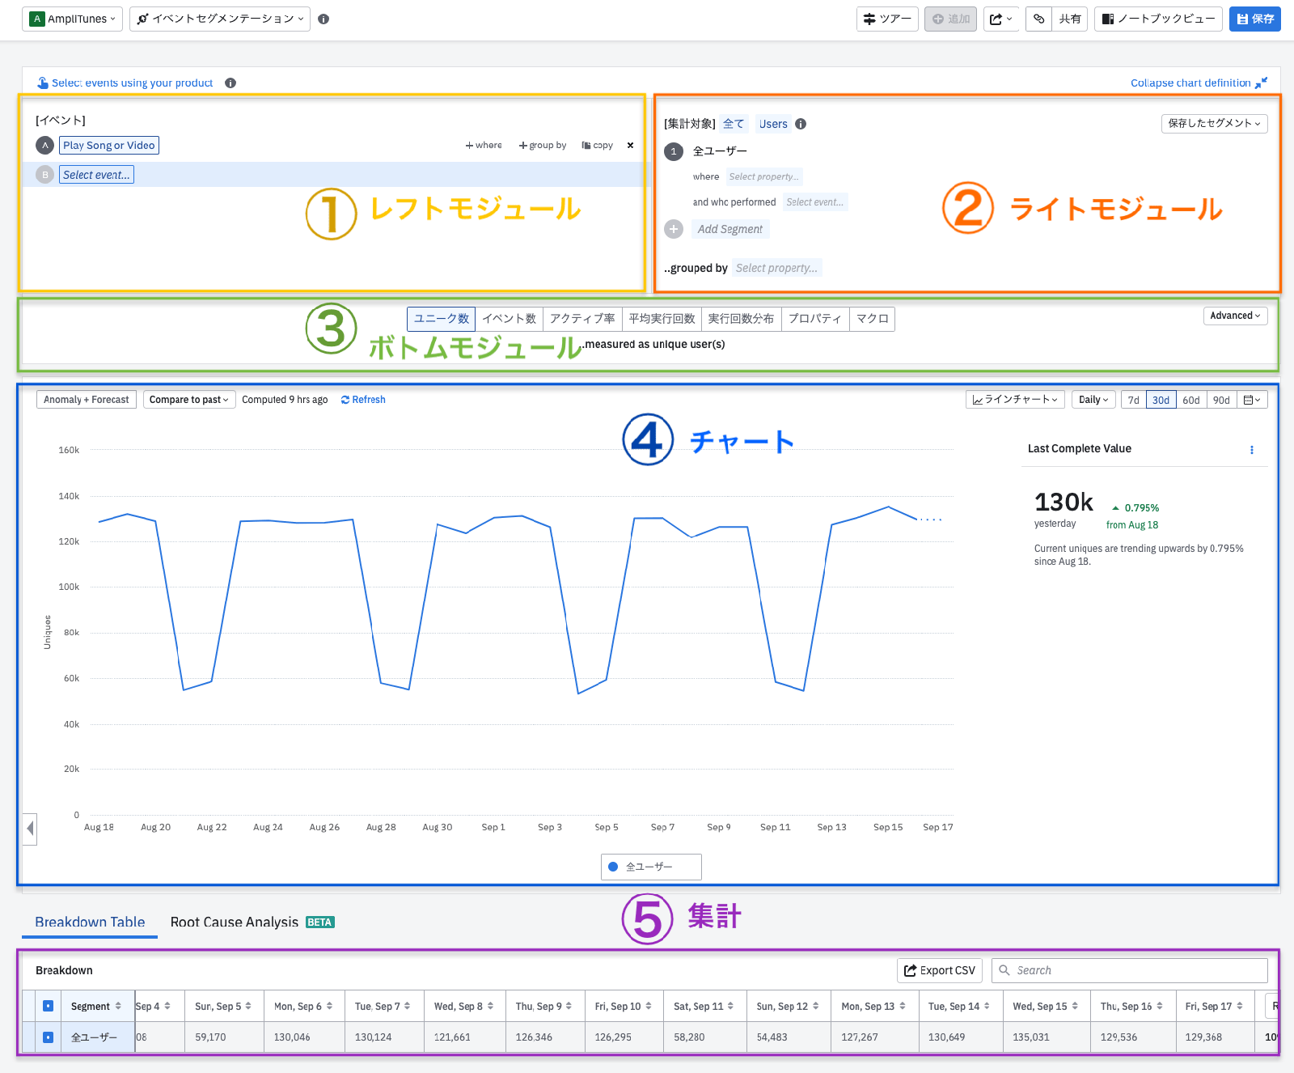Screen dimensions: 1294x1073
Task: Open the ラインチャート chart type dropdown
Action: point(1014,399)
